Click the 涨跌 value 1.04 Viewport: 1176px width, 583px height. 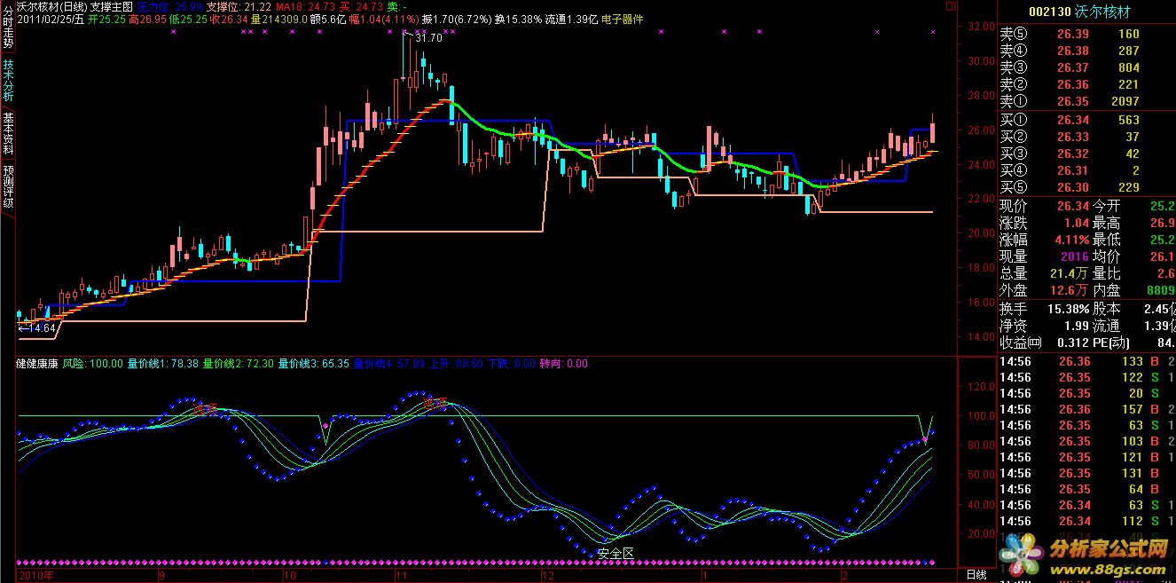point(1076,223)
